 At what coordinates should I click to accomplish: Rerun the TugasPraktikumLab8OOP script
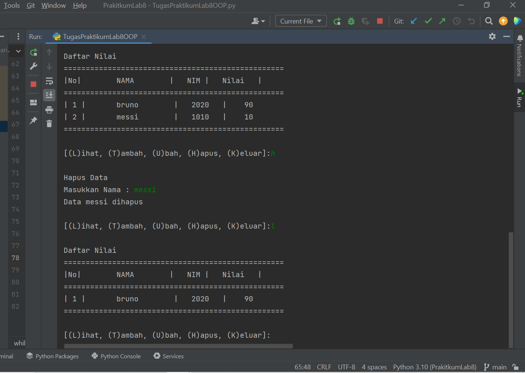point(33,52)
